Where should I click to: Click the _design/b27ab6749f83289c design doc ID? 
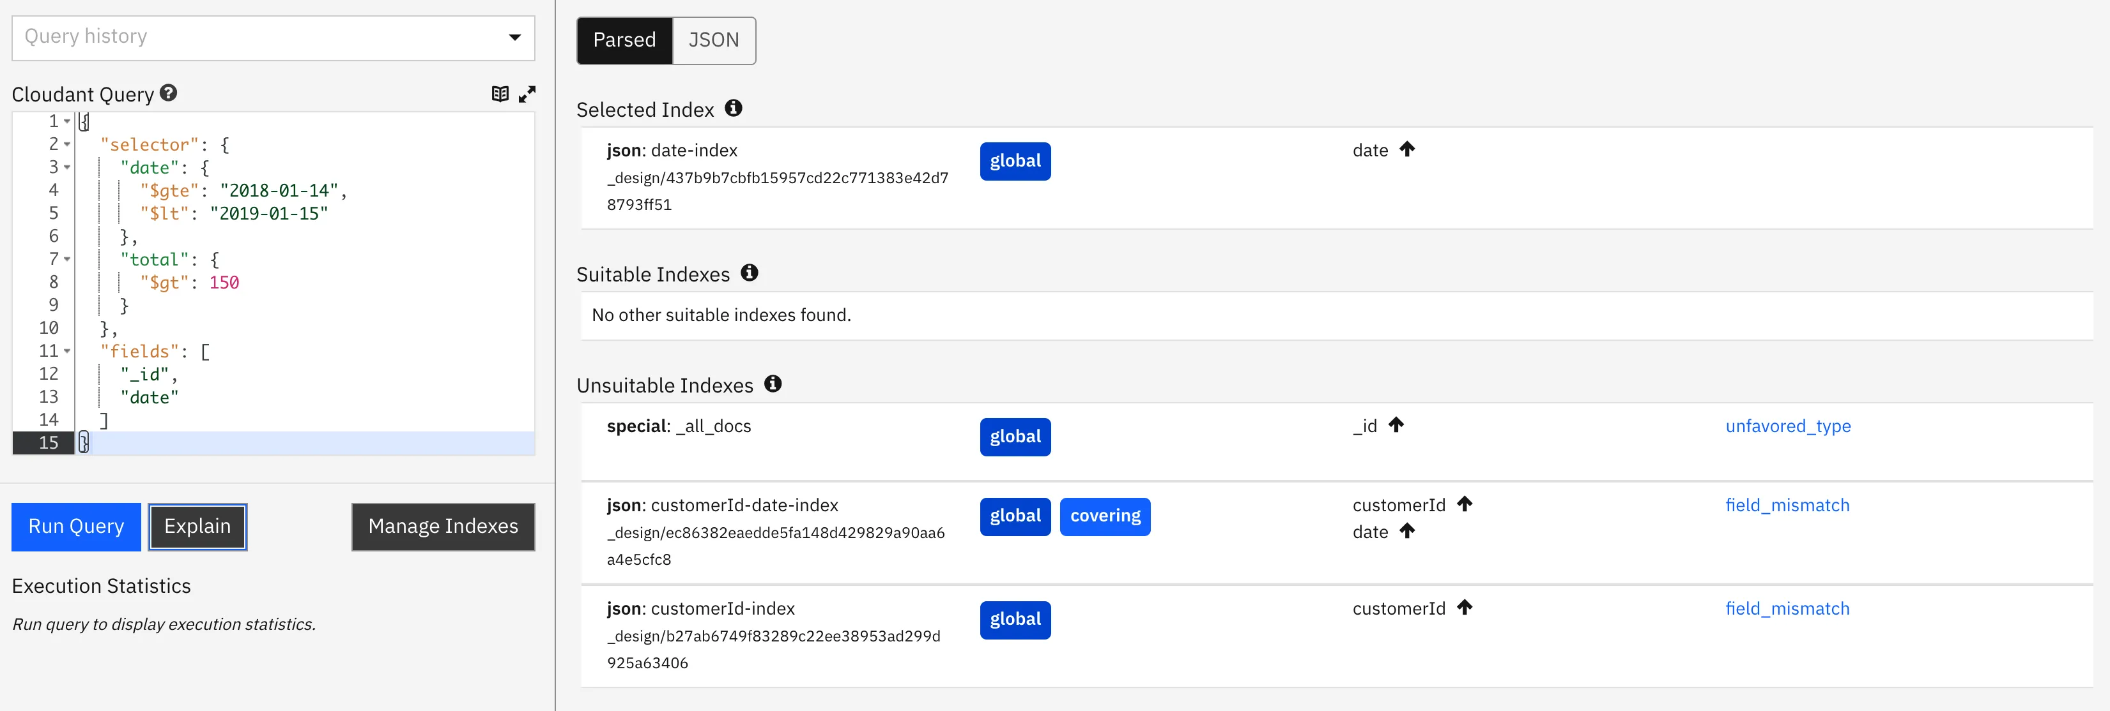[x=773, y=649]
